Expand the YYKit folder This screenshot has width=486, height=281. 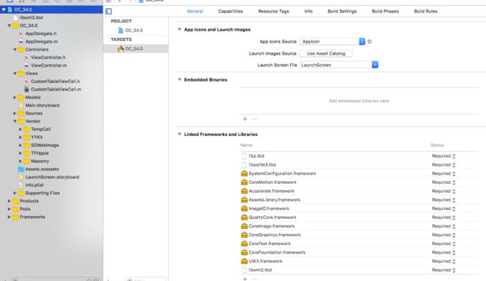pos(20,138)
